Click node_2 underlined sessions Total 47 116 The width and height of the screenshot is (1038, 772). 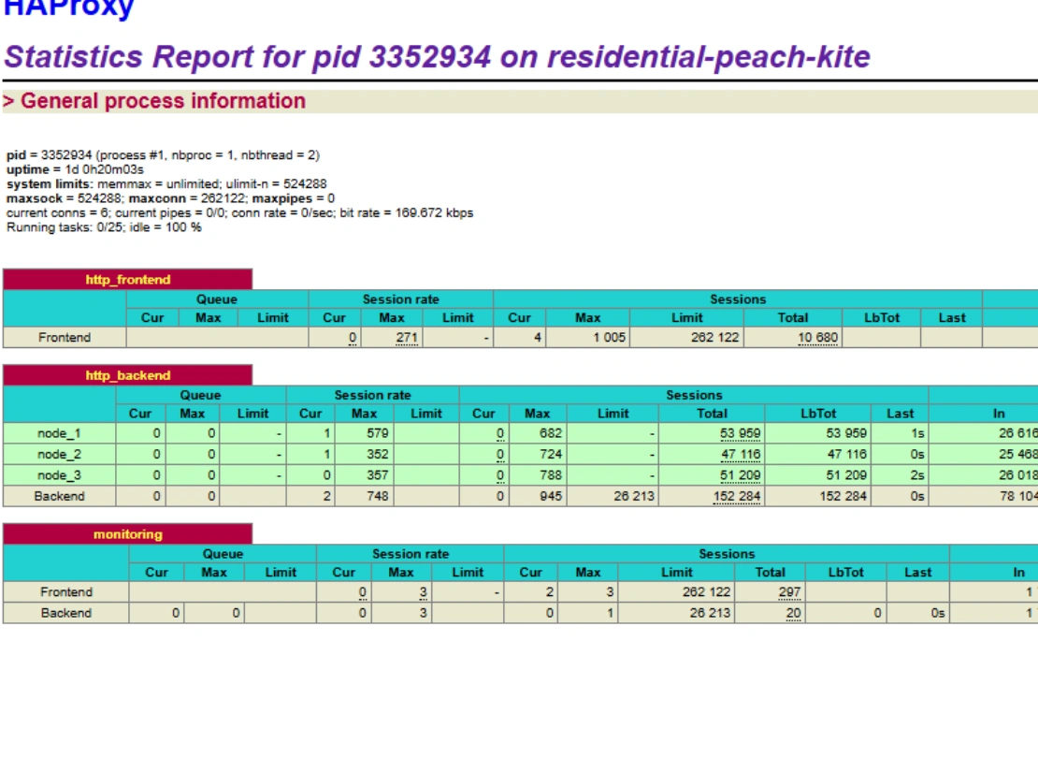741,455
